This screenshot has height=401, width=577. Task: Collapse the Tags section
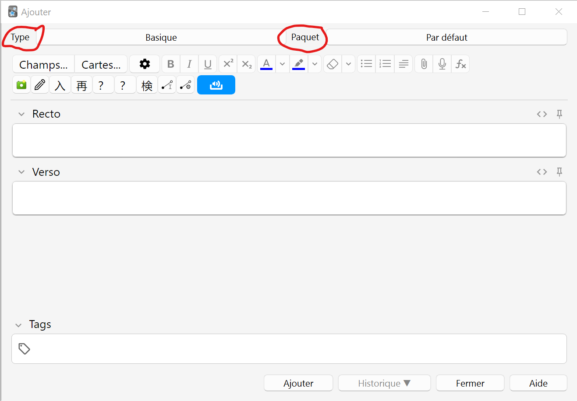click(x=18, y=325)
